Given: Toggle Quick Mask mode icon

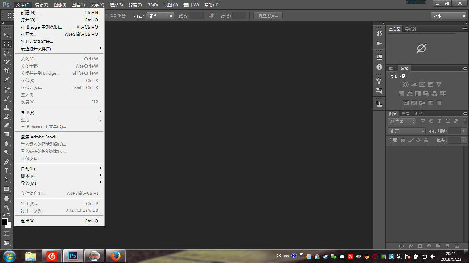Looking at the screenshot, I should (x=7, y=234).
